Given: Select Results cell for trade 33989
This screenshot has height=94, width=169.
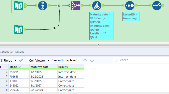Looking at the screenshot, I should coord(71,81).
